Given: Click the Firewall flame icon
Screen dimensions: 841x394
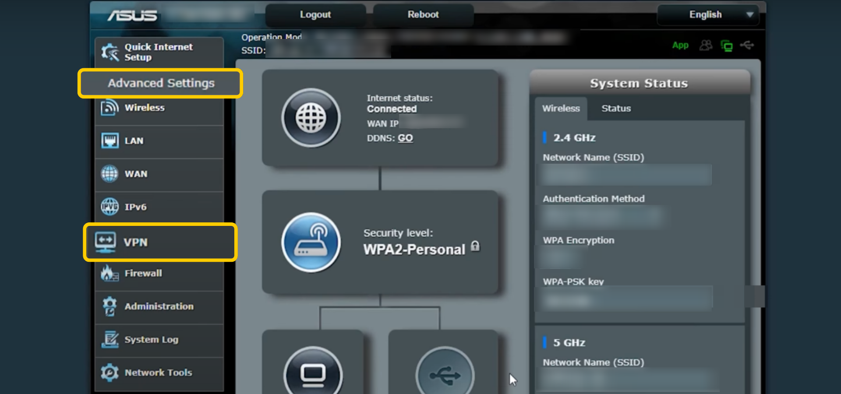Looking at the screenshot, I should point(109,273).
